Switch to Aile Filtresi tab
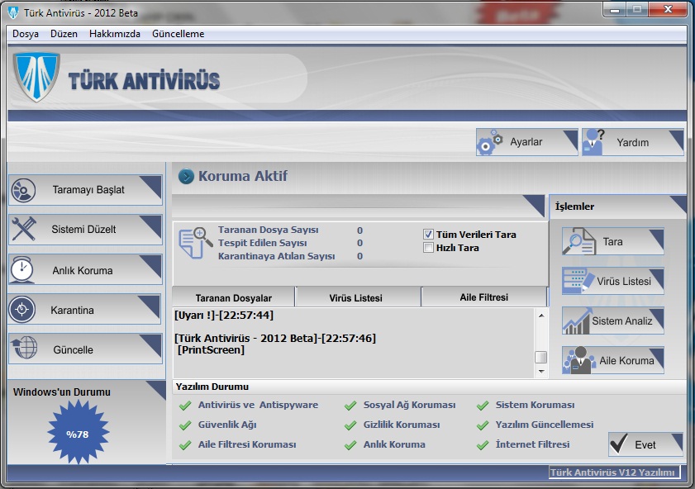The image size is (695, 489). tap(483, 297)
